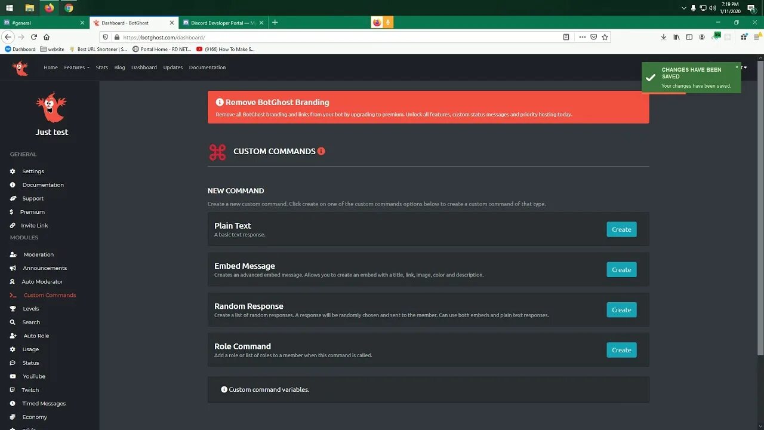Click the Settings gear icon in sidebar
The image size is (764, 430).
[x=13, y=171]
